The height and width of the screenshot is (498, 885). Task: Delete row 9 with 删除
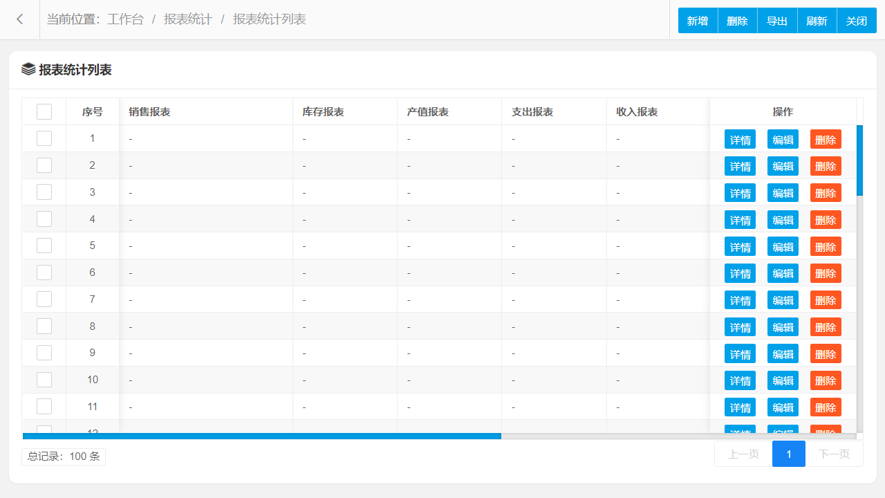[x=826, y=353]
